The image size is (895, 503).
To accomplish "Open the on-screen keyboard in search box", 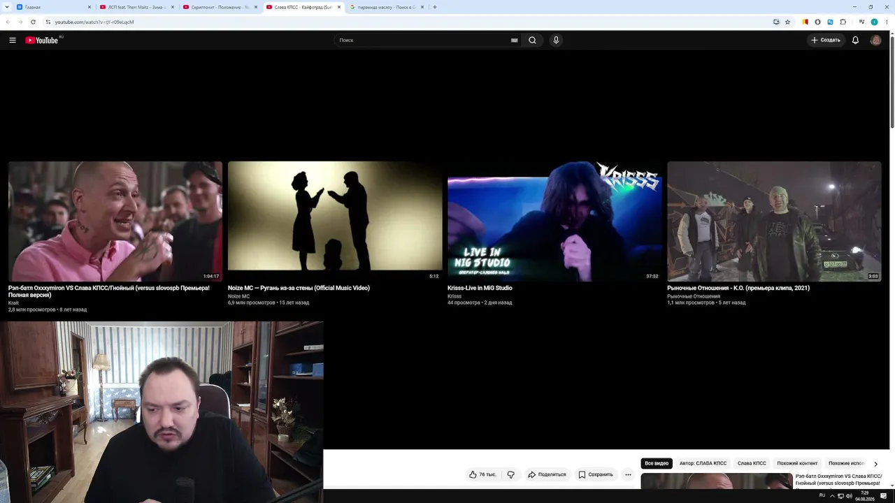I will coord(515,41).
